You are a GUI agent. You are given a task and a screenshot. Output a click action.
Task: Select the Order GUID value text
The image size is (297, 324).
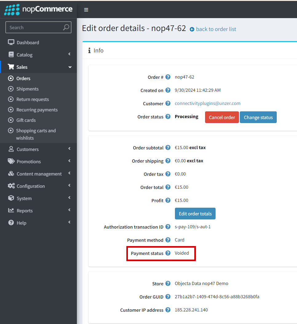[x=217, y=297]
